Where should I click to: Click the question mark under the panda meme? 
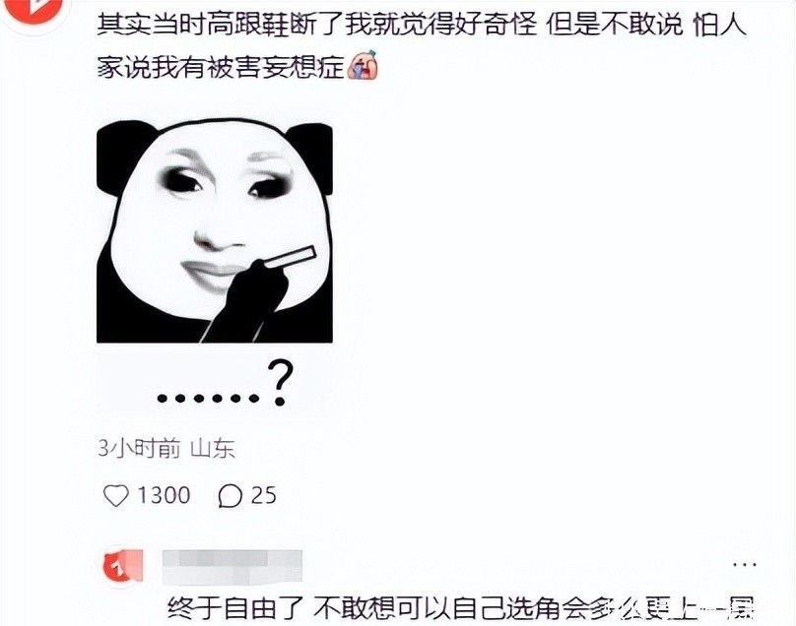tap(281, 383)
